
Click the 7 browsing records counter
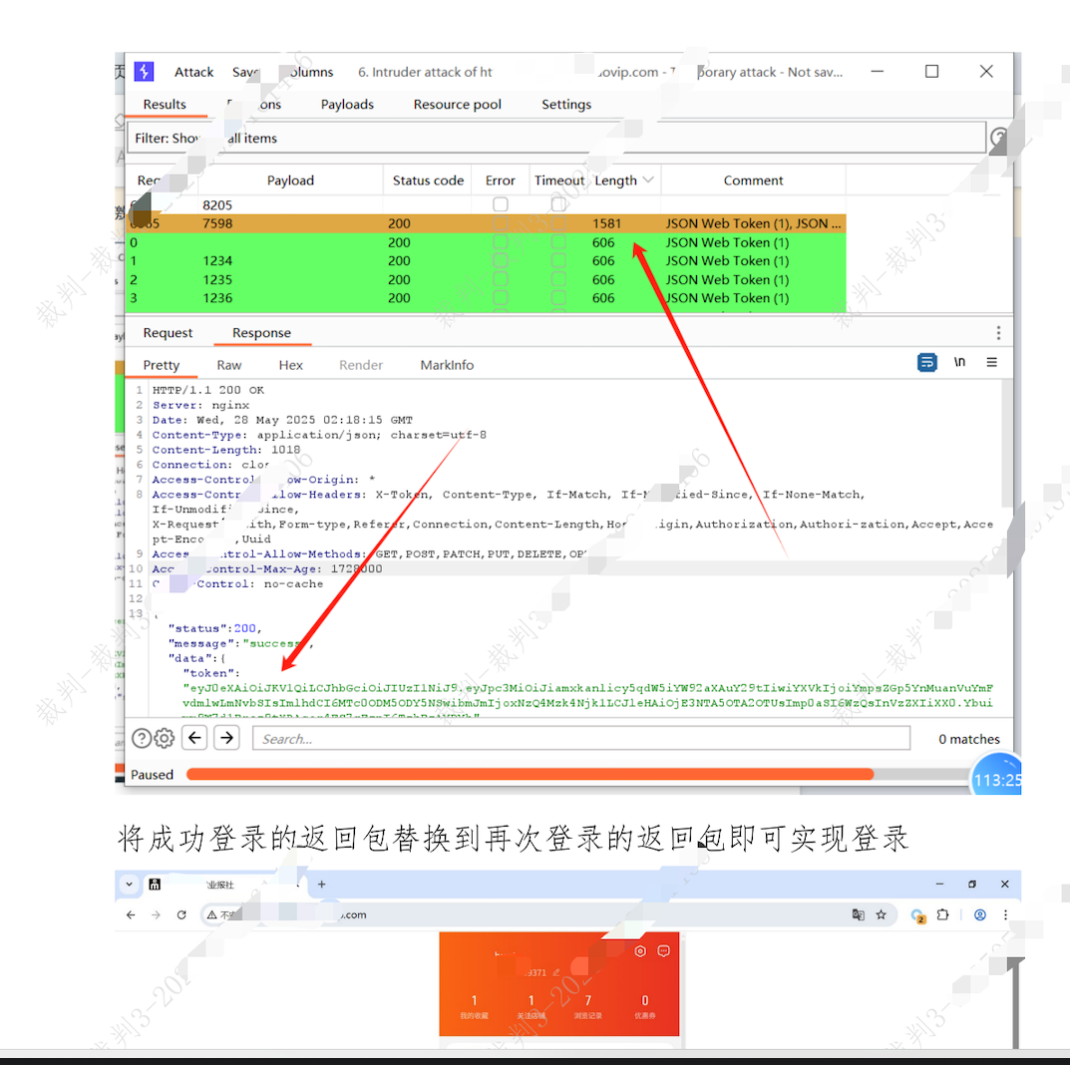pos(587,1005)
